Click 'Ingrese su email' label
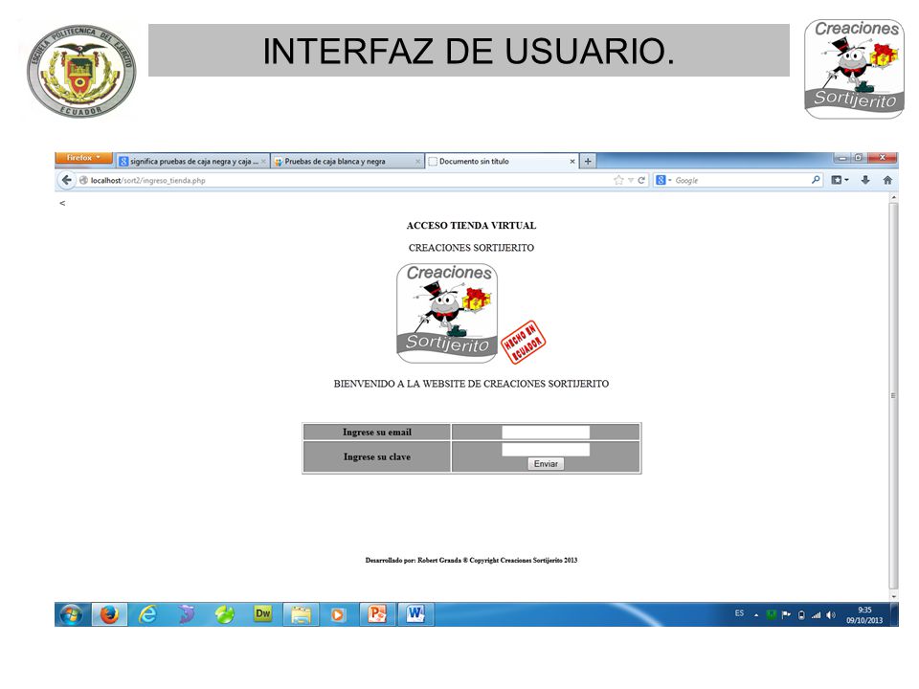919x689 pixels. [x=377, y=433]
